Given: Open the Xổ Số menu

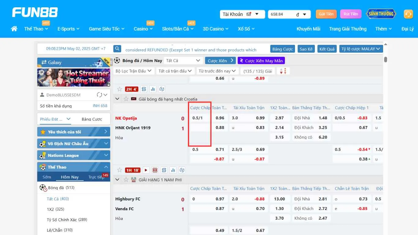Looking at the screenshot, I should pyautogui.click(x=246, y=29).
